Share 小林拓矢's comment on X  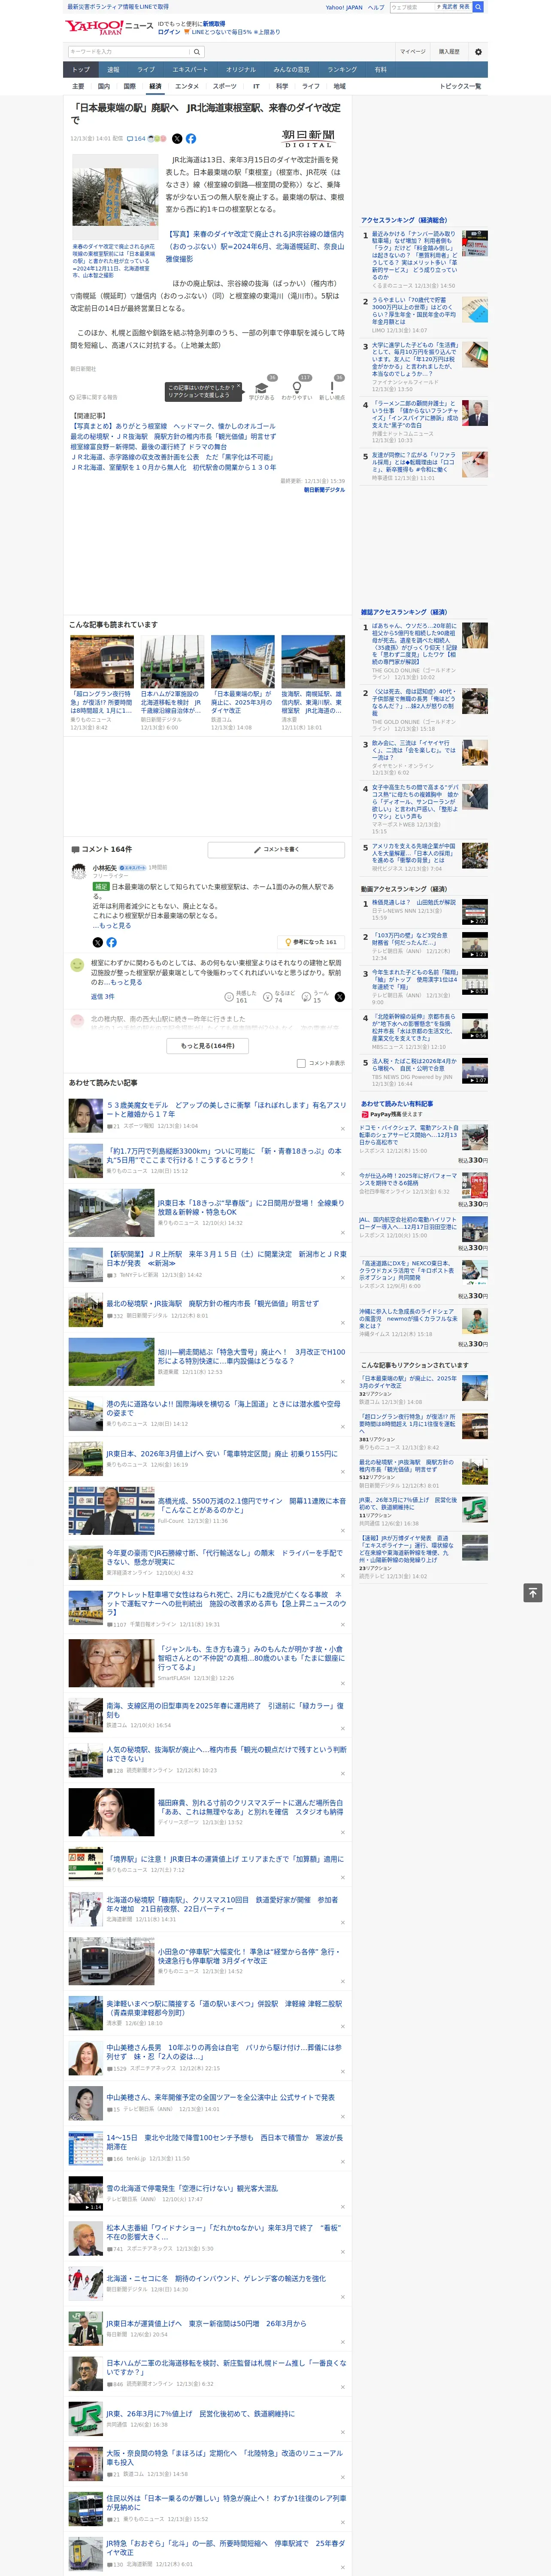[x=97, y=942]
